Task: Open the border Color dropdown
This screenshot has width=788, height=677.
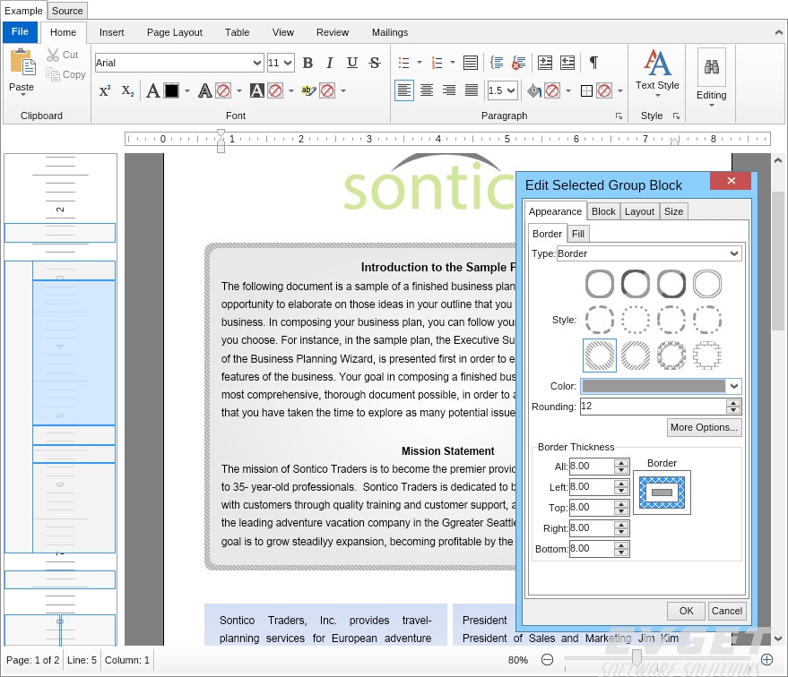Action: (x=733, y=386)
